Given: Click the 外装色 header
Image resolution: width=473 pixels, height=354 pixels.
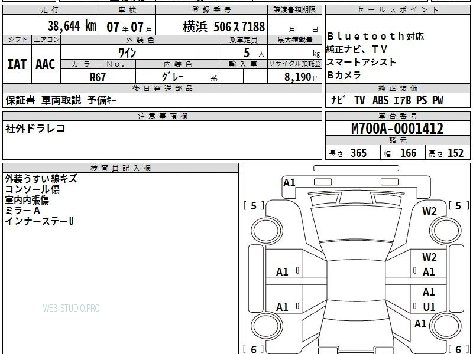Looking at the screenshot, I should (140, 40).
